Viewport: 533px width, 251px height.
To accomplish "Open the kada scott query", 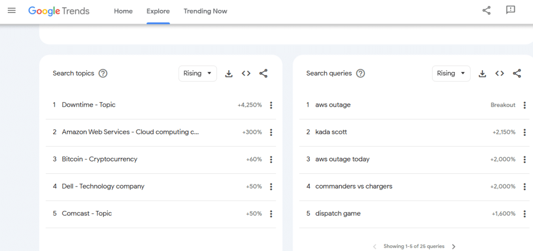I will click(x=331, y=132).
